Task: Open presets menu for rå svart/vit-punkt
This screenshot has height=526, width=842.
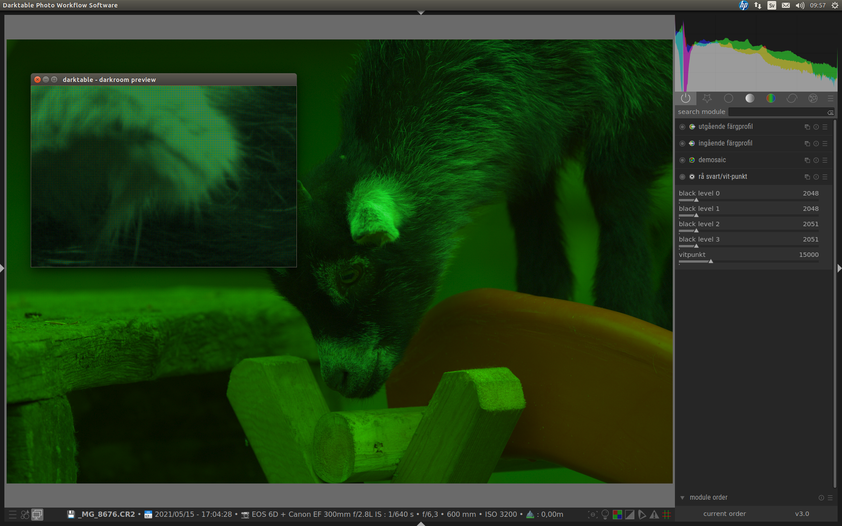Action: click(825, 177)
